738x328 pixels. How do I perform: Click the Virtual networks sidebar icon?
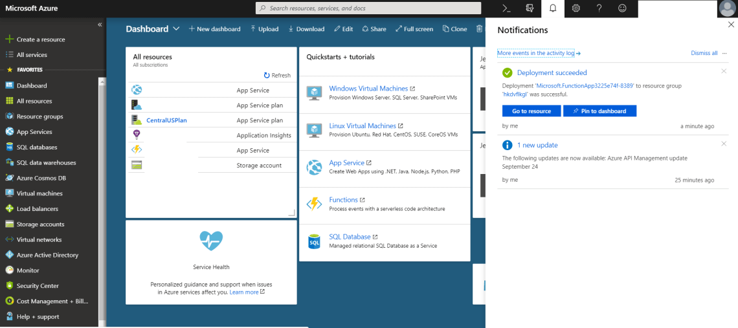pyautogui.click(x=9, y=239)
